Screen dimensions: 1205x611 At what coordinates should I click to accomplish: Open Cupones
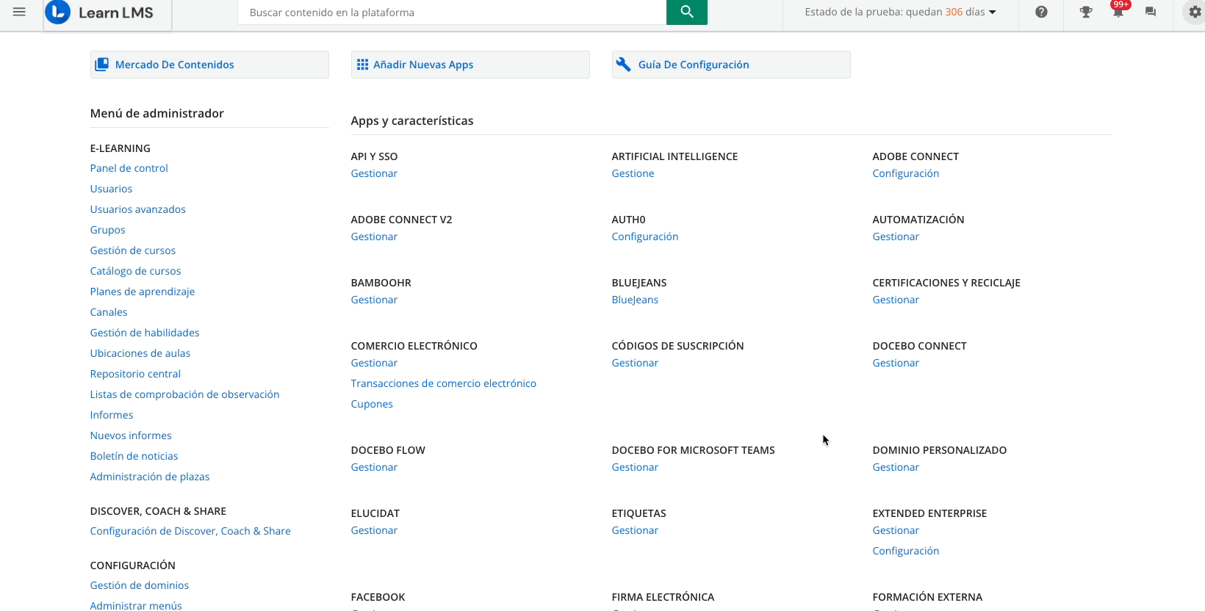click(x=372, y=404)
